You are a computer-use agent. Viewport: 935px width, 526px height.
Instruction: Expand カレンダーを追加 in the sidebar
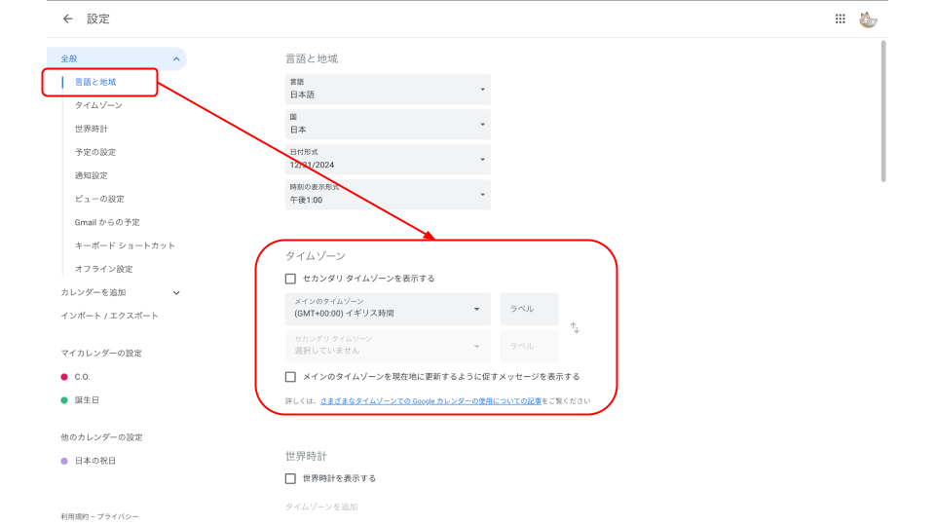(x=176, y=292)
